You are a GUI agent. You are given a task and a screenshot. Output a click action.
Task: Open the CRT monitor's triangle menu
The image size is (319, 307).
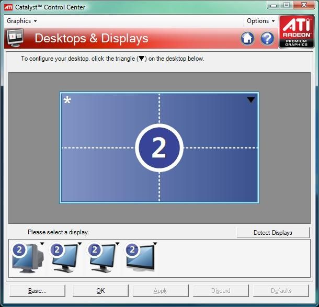pyautogui.click(x=42, y=244)
